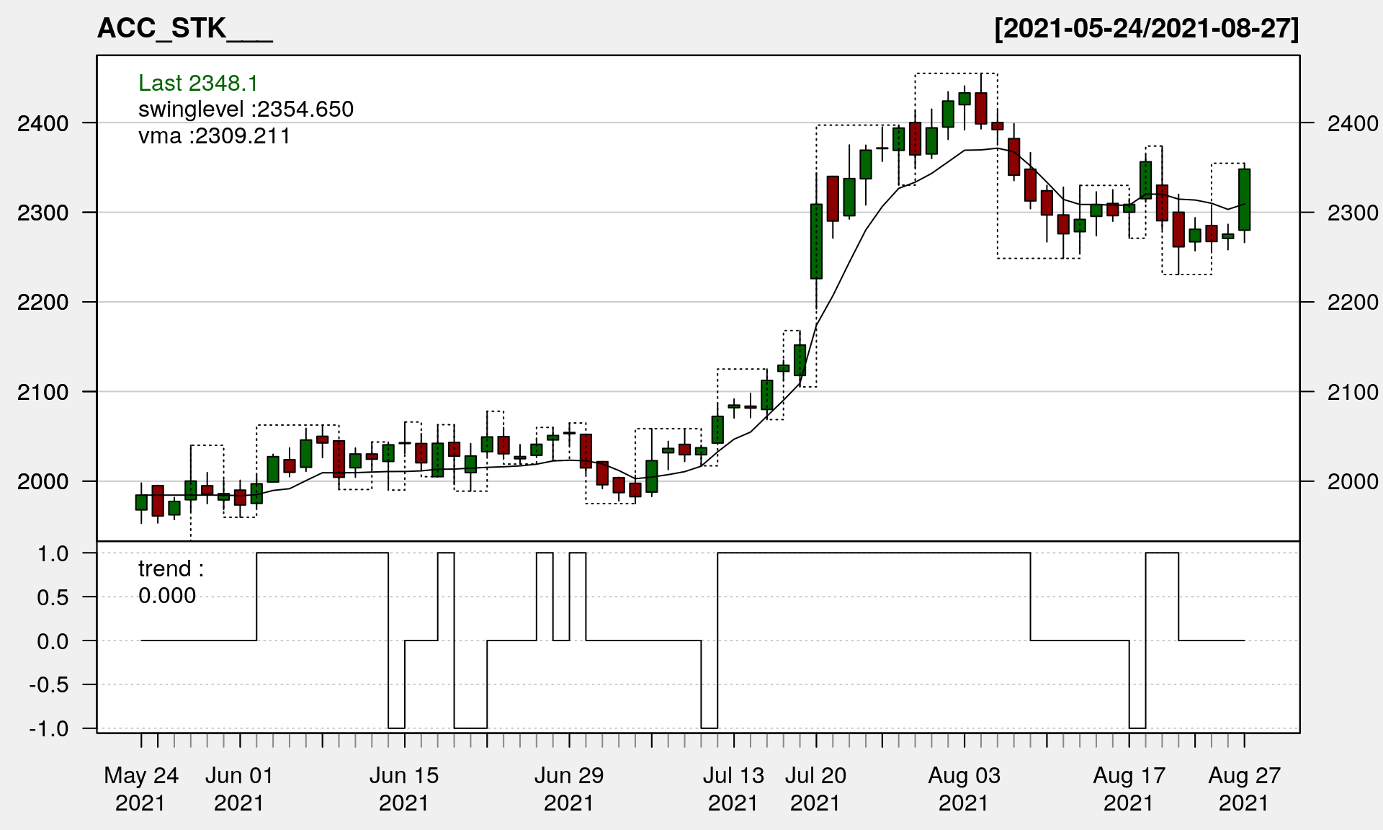
Task: Click the 2300 right y-axis label
Action: click(1352, 213)
